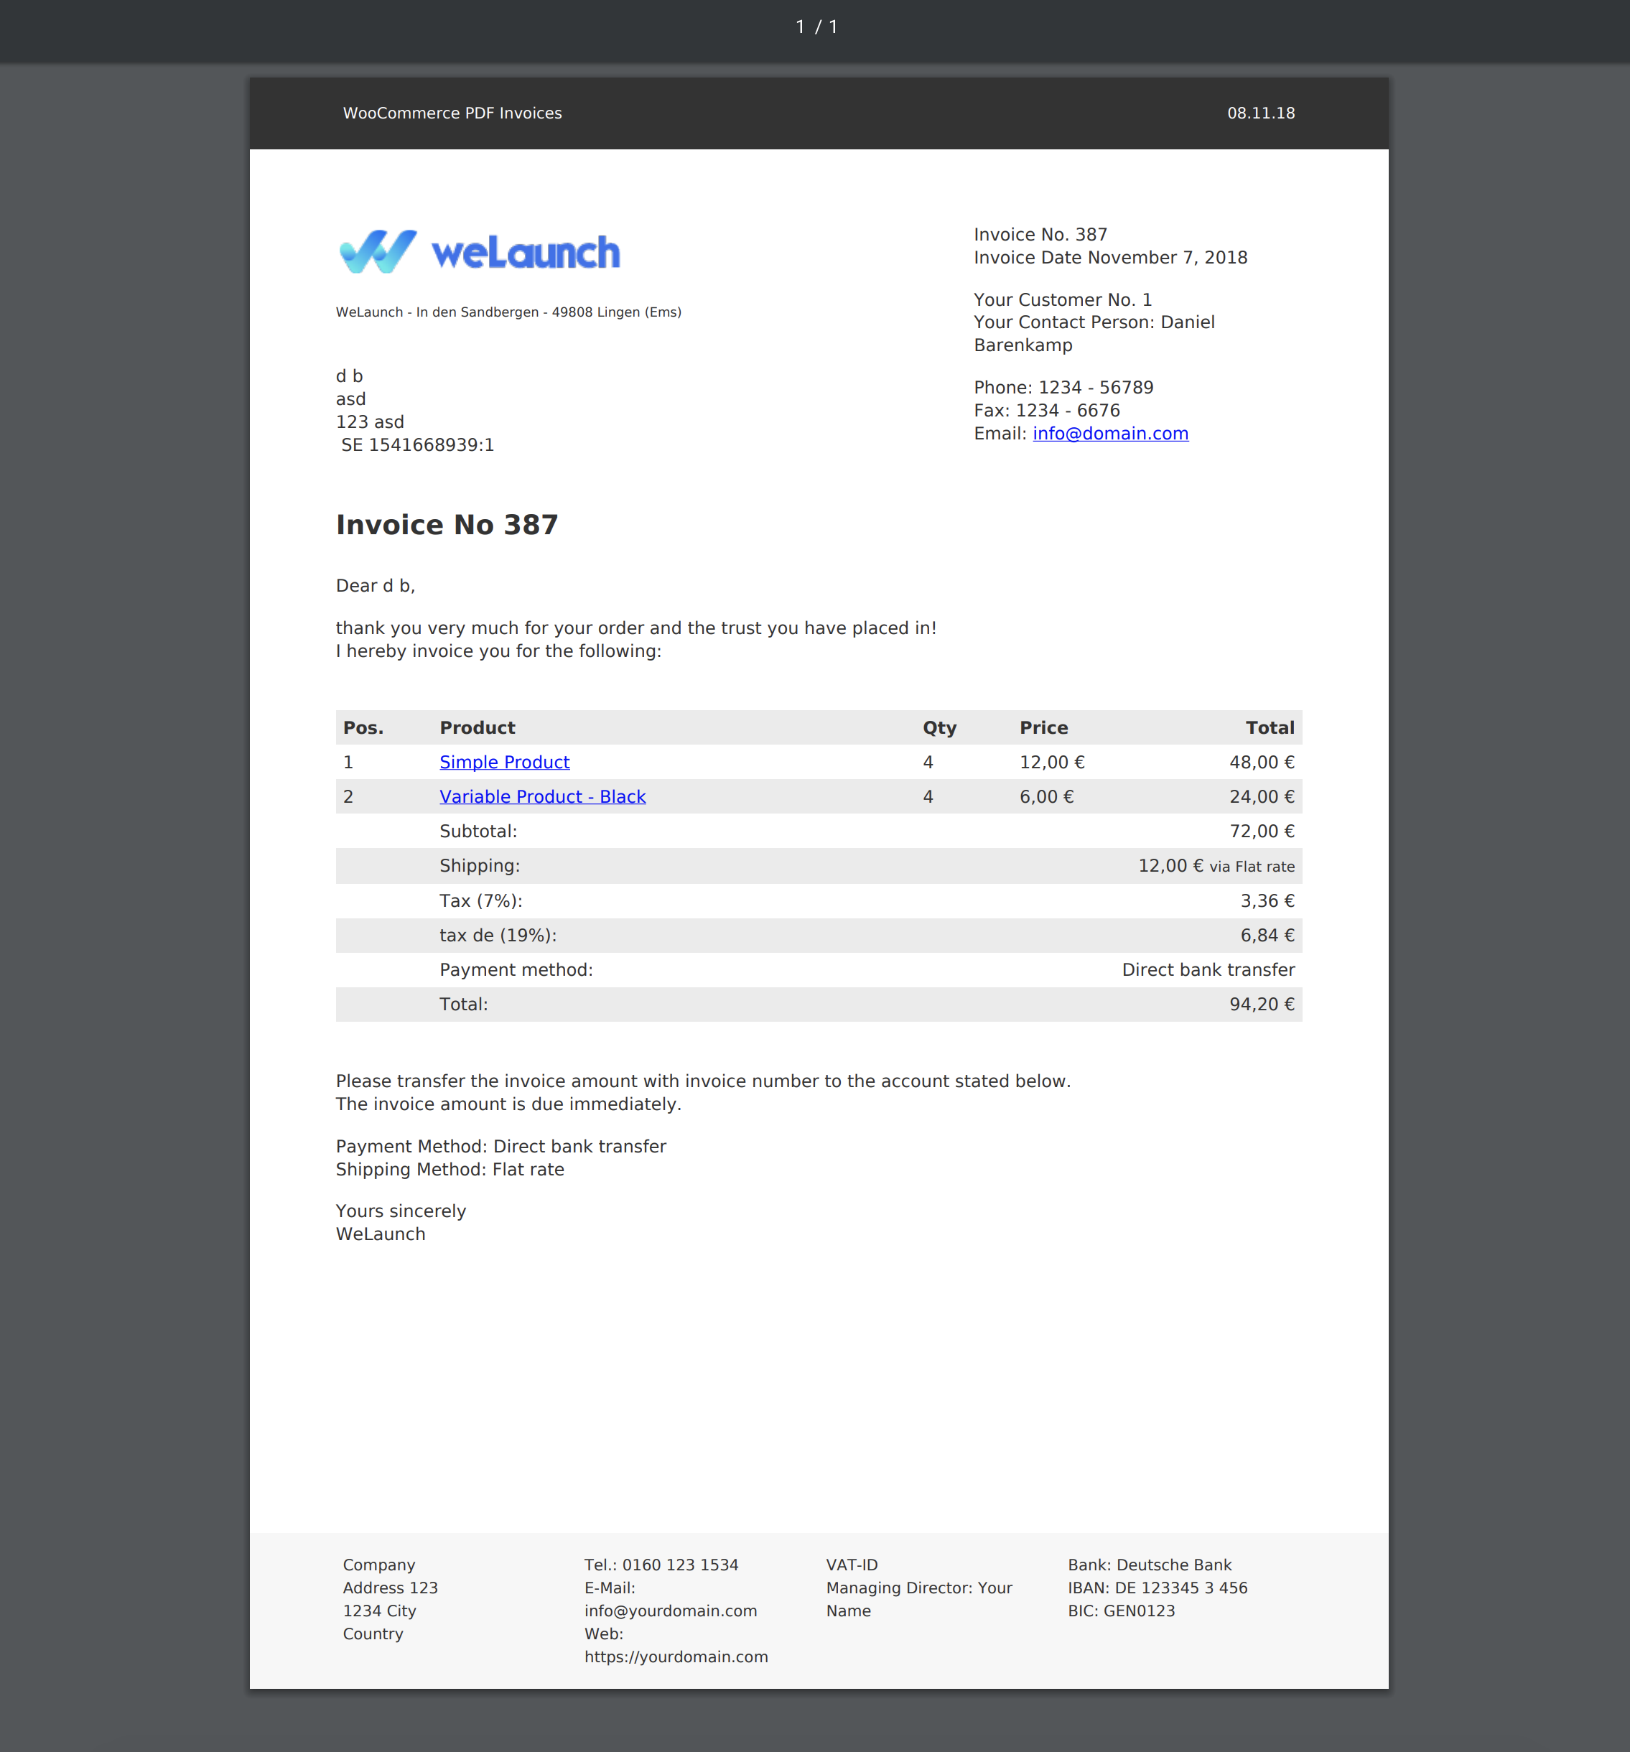The width and height of the screenshot is (1630, 1752).
Task: Click the footer Tel.: 0160 123 1534
Action: coord(661,1565)
